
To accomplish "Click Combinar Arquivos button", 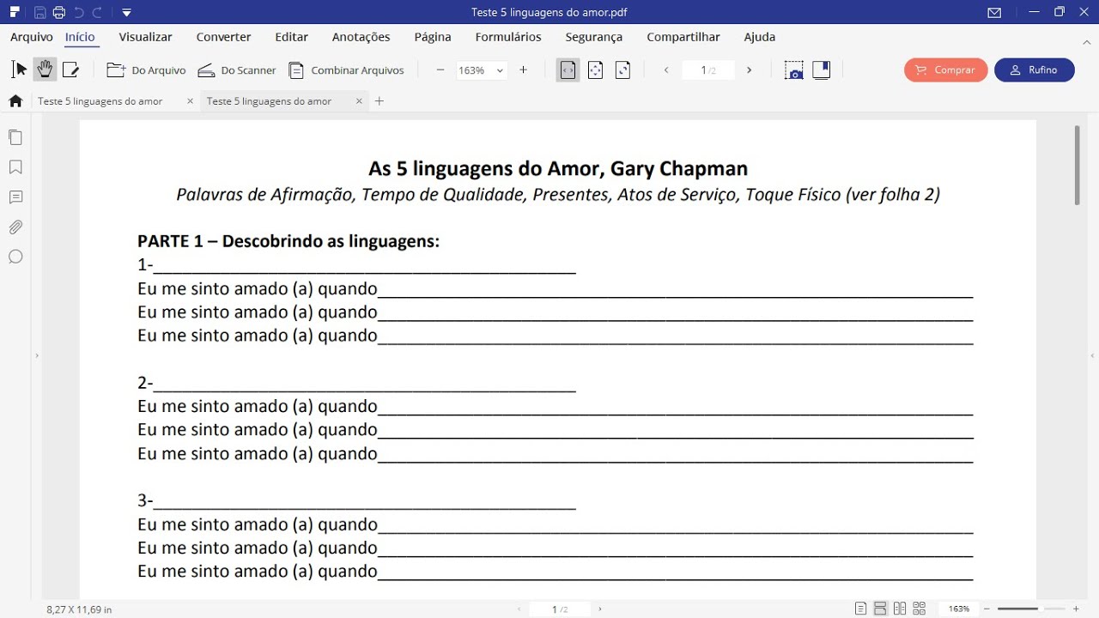I will tap(346, 70).
